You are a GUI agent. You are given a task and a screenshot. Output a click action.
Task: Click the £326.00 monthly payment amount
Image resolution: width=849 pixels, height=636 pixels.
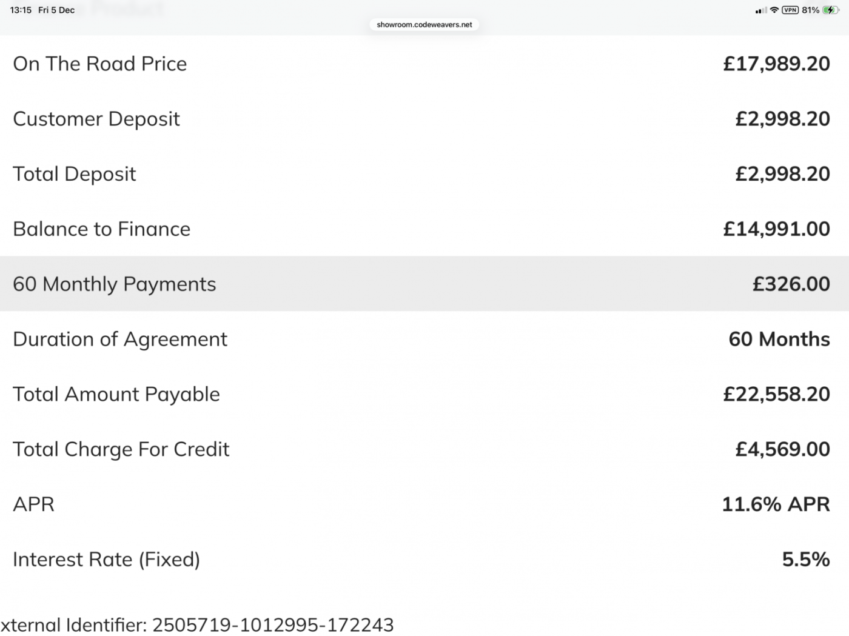791,284
